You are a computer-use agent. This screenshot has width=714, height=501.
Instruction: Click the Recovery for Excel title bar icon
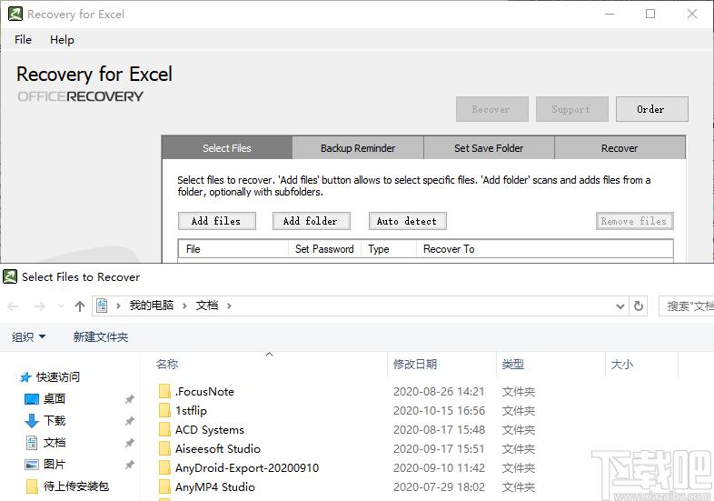click(15, 14)
